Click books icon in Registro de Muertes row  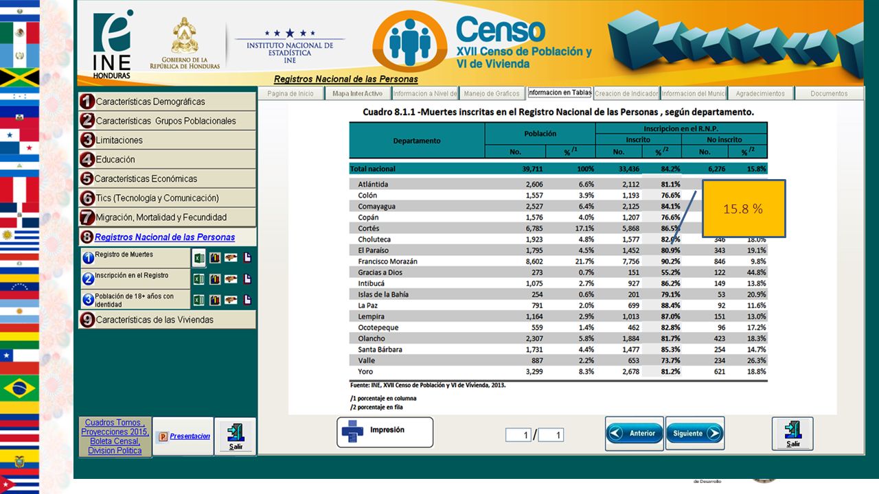(x=215, y=258)
